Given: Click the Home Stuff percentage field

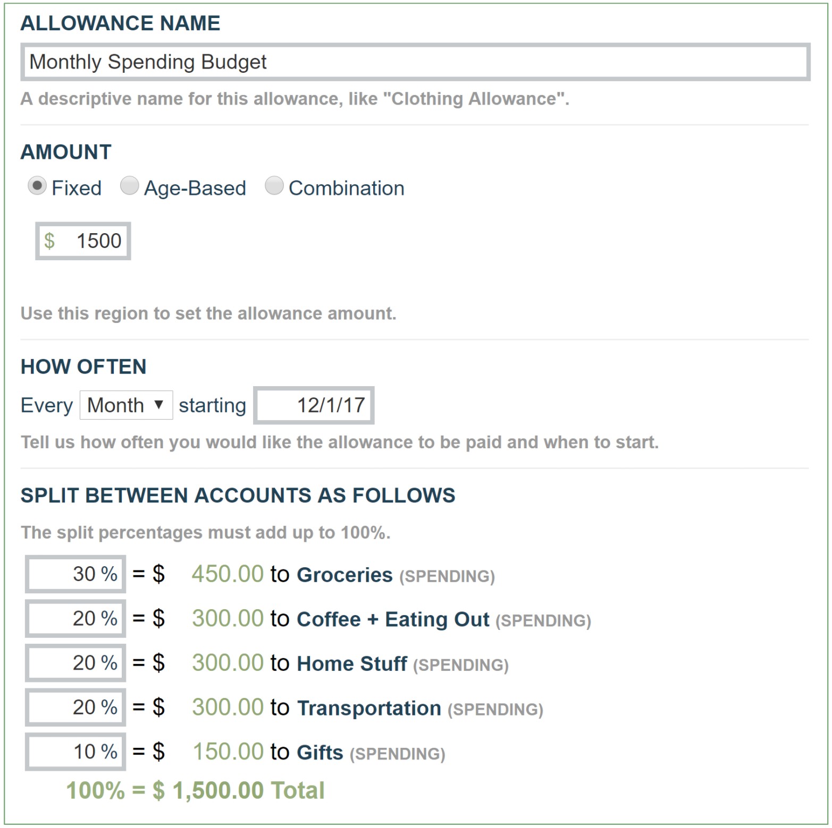Looking at the screenshot, I should 75,663.
